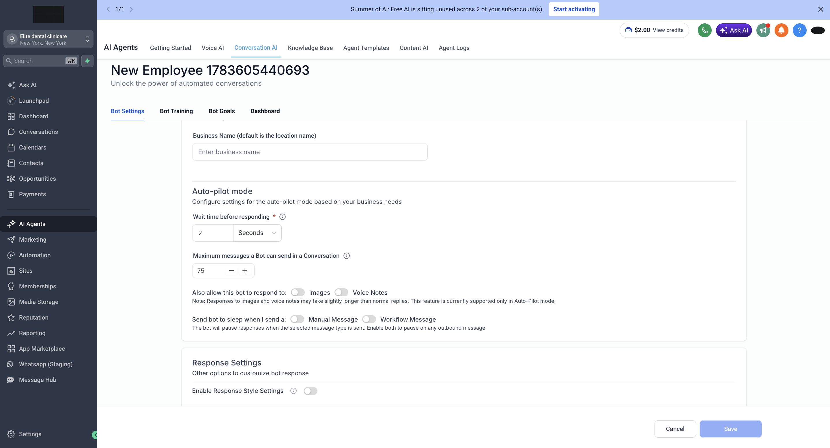The image size is (830, 448).
Task: View credits balance button
Action: click(x=654, y=30)
